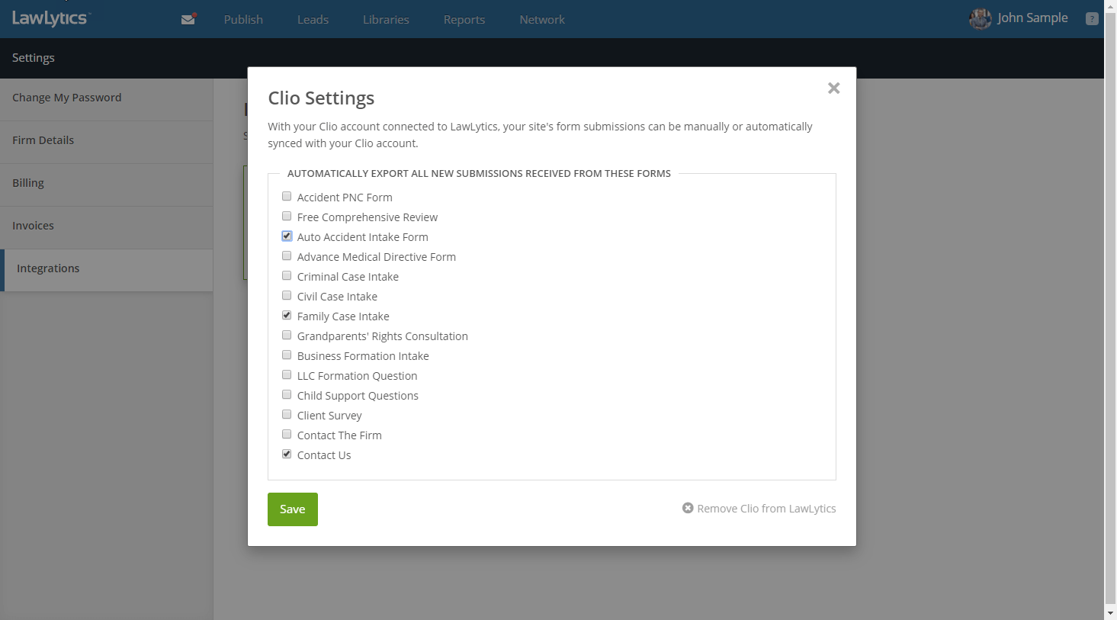Click the scrollbar down arrow
Image resolution: width=1117 pixels, height=620 pixels.
[x=1110, y=613]
